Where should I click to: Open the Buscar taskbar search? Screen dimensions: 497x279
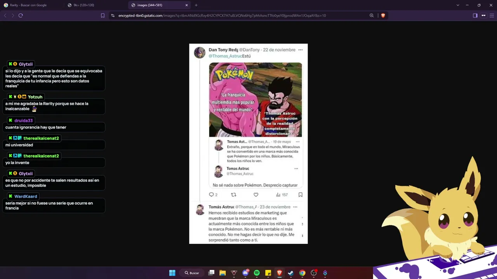pos(192,273)
